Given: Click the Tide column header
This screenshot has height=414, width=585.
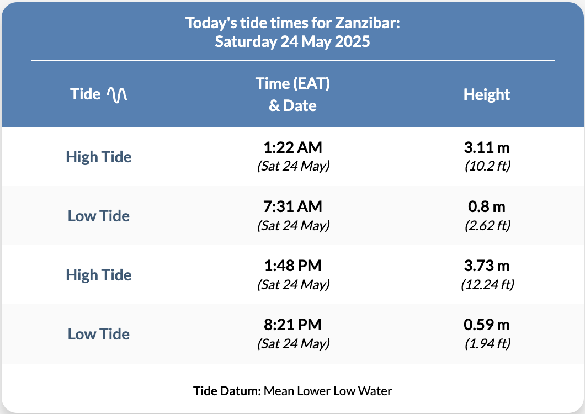Looking at the screenshot, I should tap(86, 94).
